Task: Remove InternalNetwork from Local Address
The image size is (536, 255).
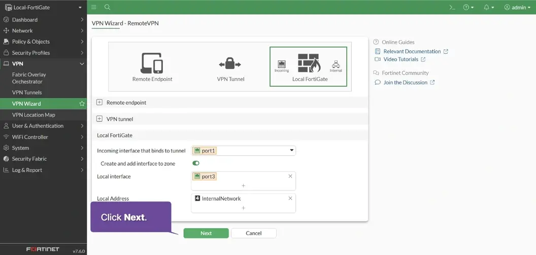Action: tap(290, 198)
